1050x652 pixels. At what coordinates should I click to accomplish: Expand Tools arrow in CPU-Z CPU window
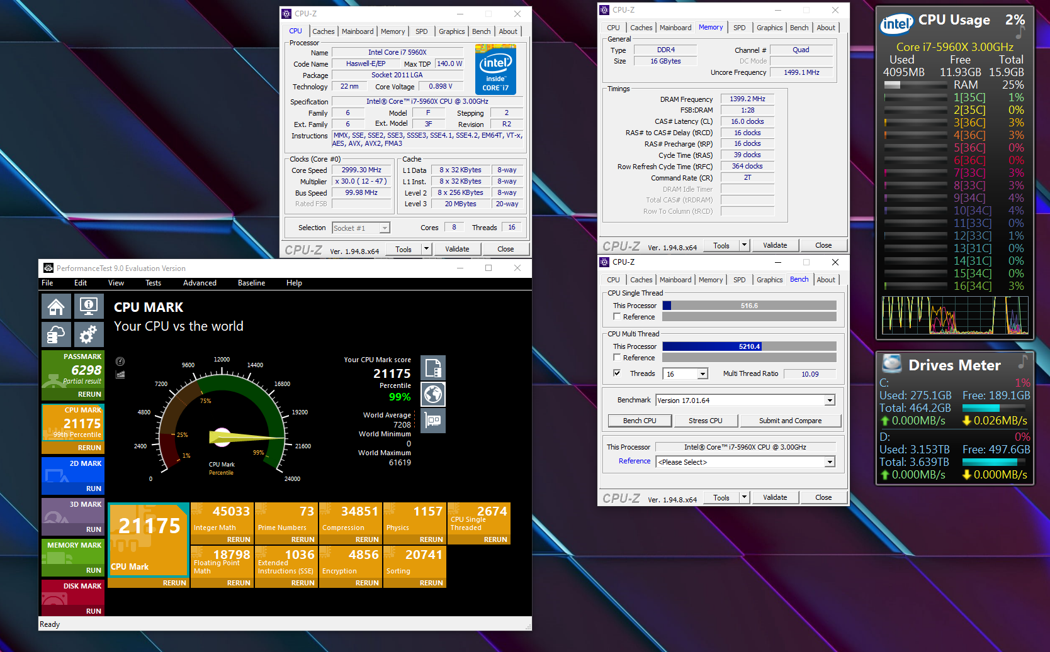point(426,249)
